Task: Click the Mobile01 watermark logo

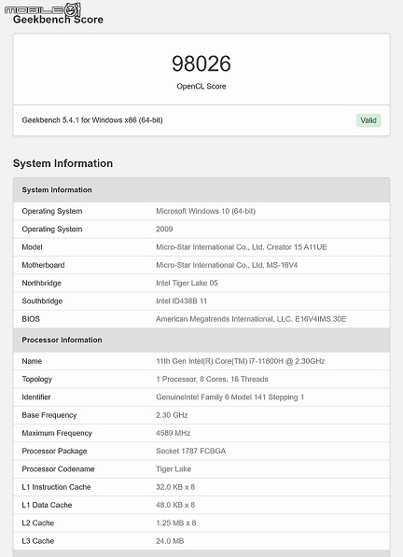Action: [x=43, y=9]
